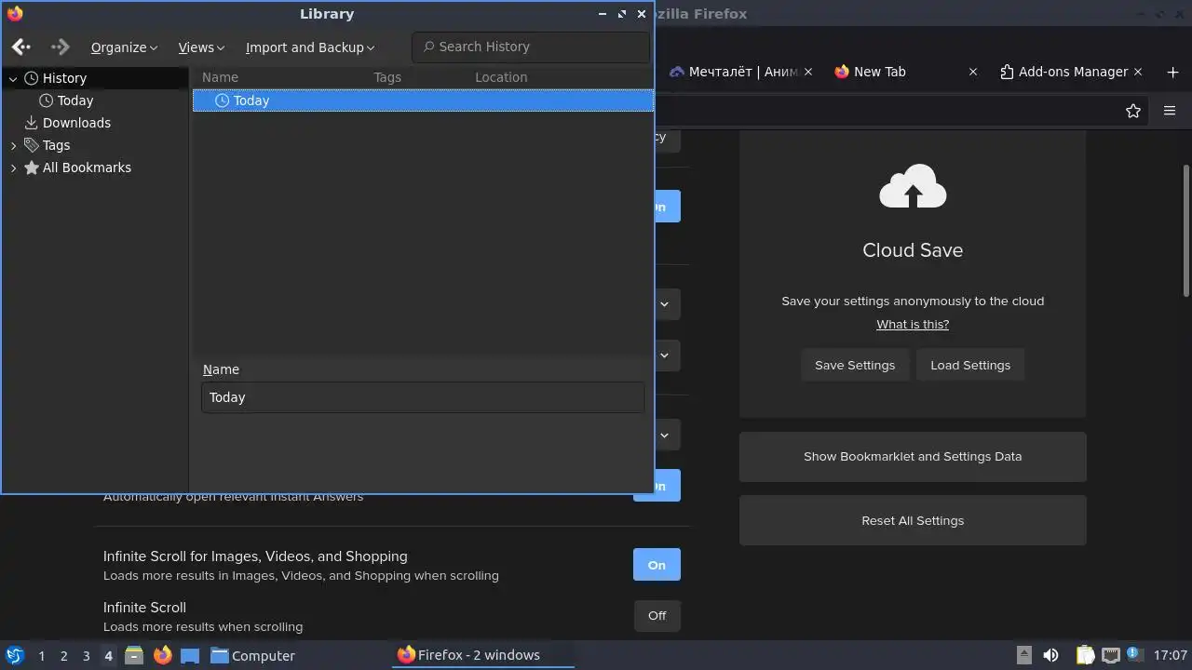This screenshot has height=670, width=1192.
Task: Sort by the Tags column header
Action: (x=387, y=77)
